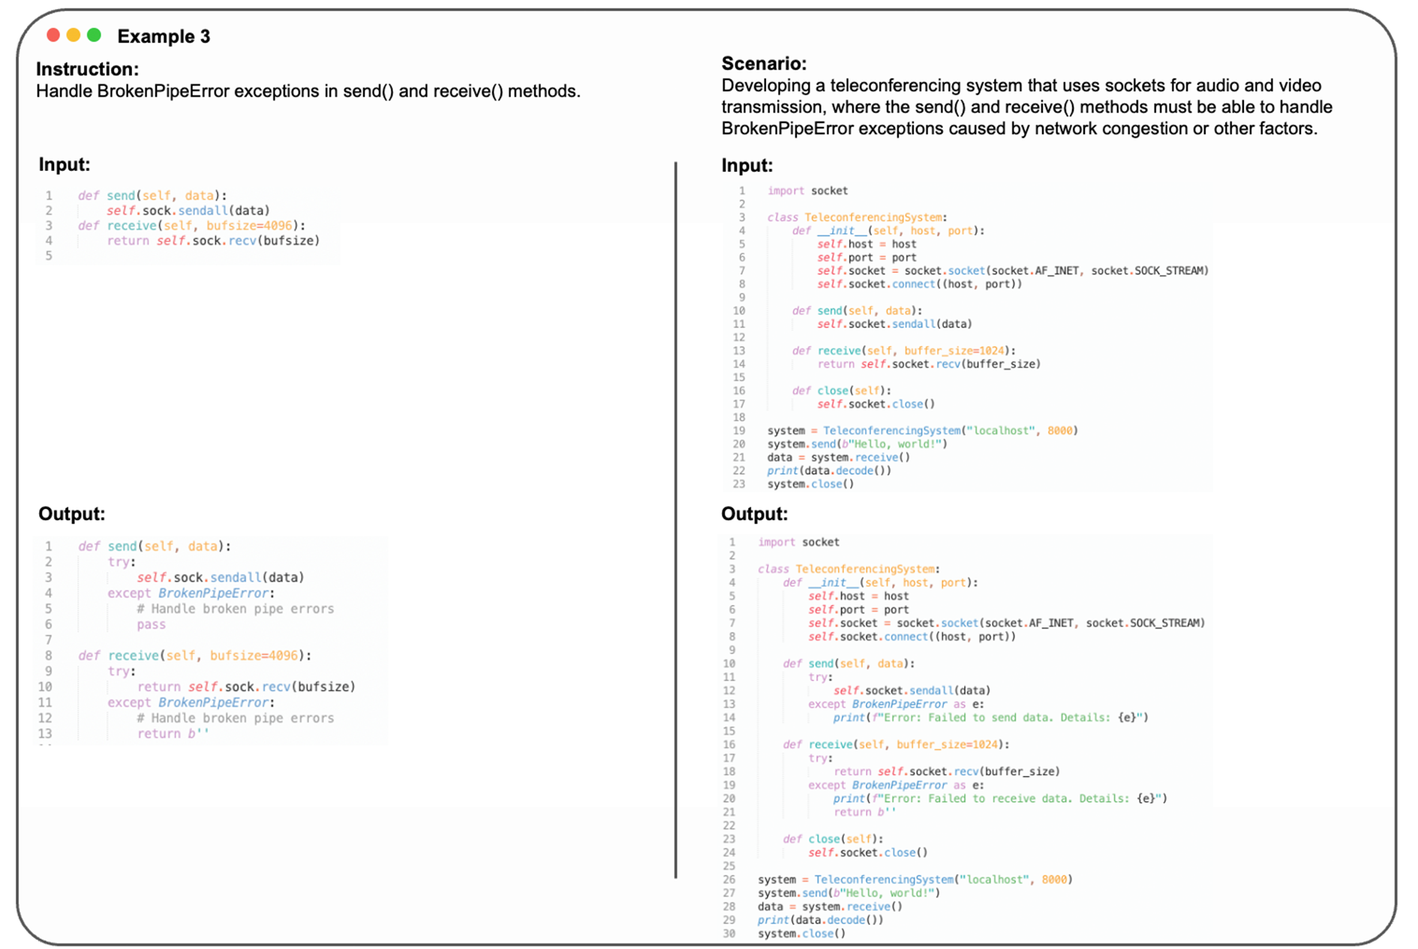Viewport: 1418px width, 949px height.
Task: Click the right panel 'Input:' heading
Action: pos(747,166)
